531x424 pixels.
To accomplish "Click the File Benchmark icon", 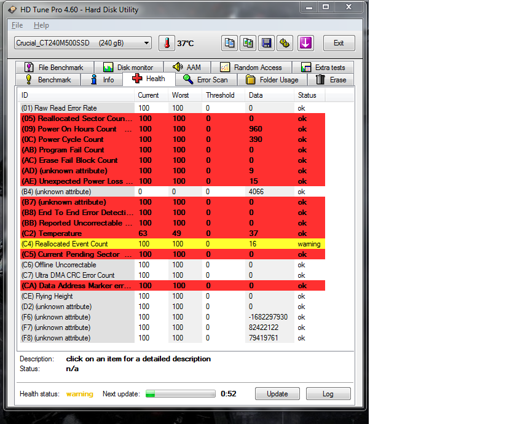I will coord(29,67).
